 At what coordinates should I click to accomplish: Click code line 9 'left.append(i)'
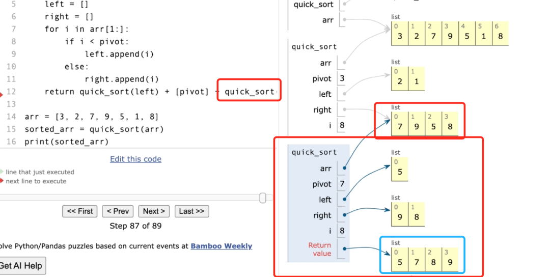(119, 54)
